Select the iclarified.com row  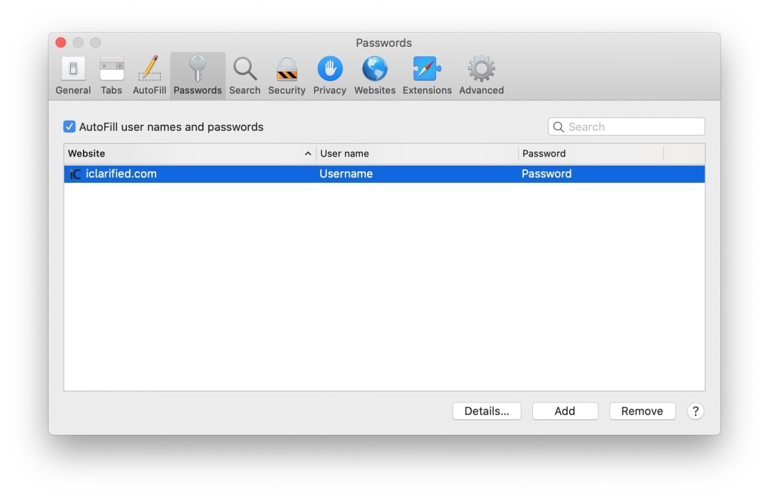[x=240, y=174]
